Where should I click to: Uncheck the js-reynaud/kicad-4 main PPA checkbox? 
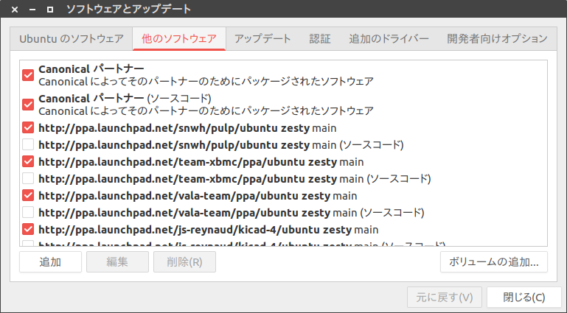(28, 229)
